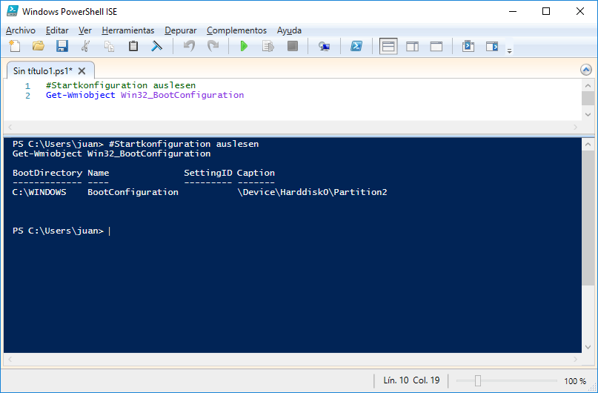Click the console pane's horizontal scroll left arrow
The image size is (598, 393).
tap(10, 360)
